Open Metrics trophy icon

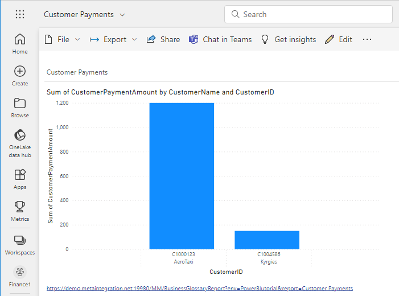pyautogui.click(x=20, y=211)
